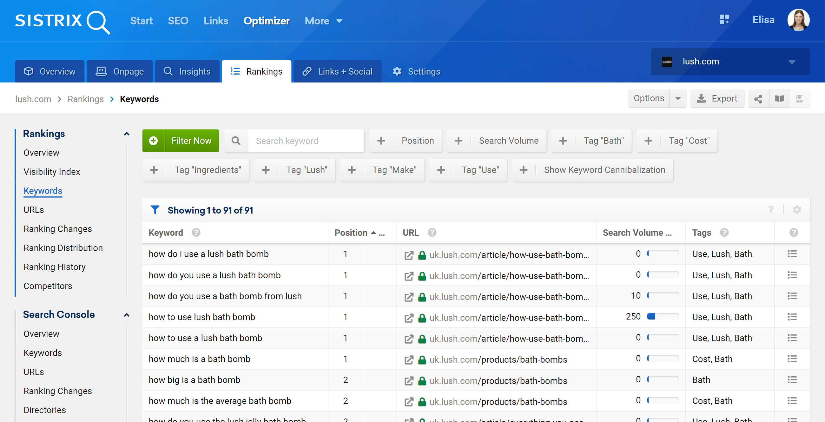Open the Links + Social tab
This screenshot has height=422, width=825.
point(337,71)
